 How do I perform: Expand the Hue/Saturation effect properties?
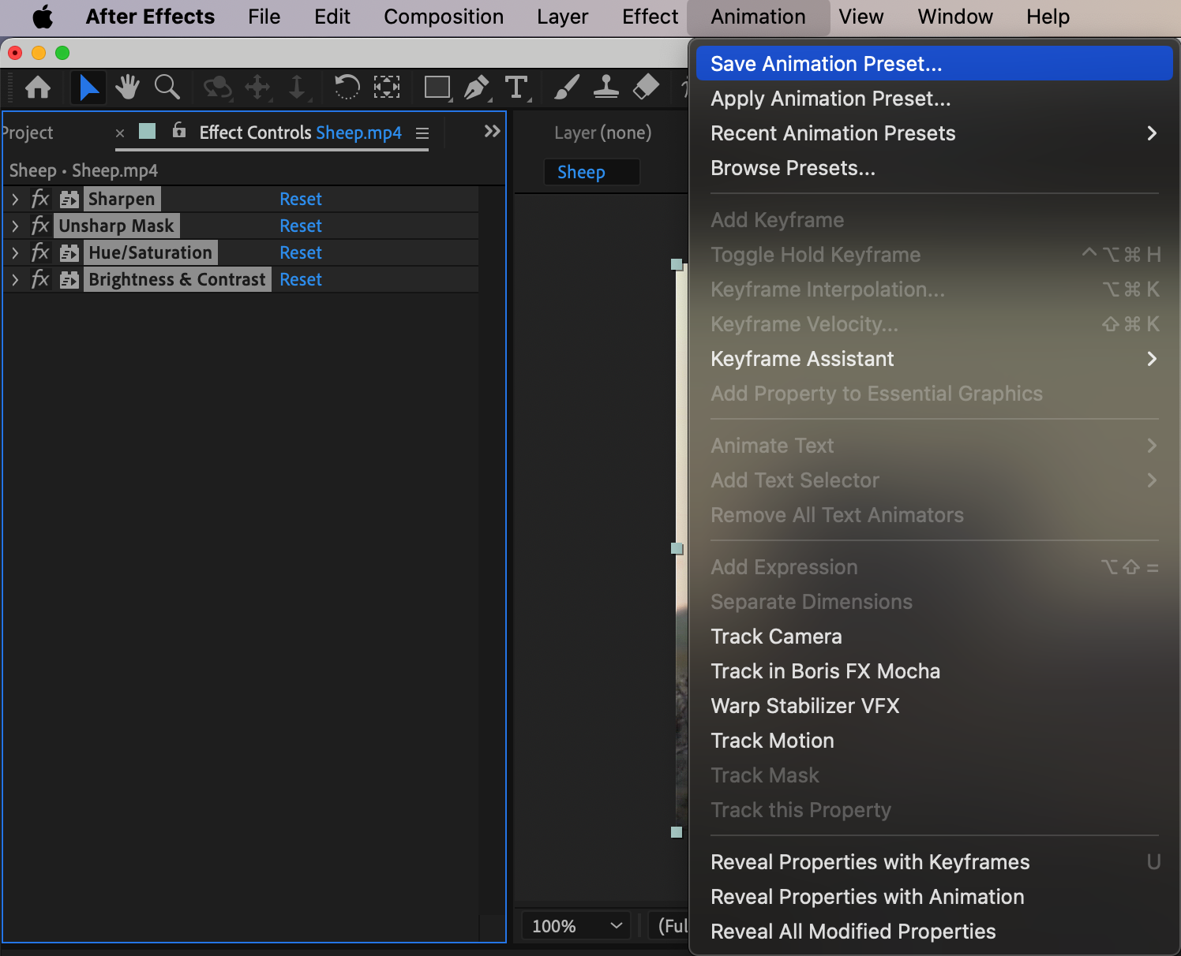(x=15, y=253)
